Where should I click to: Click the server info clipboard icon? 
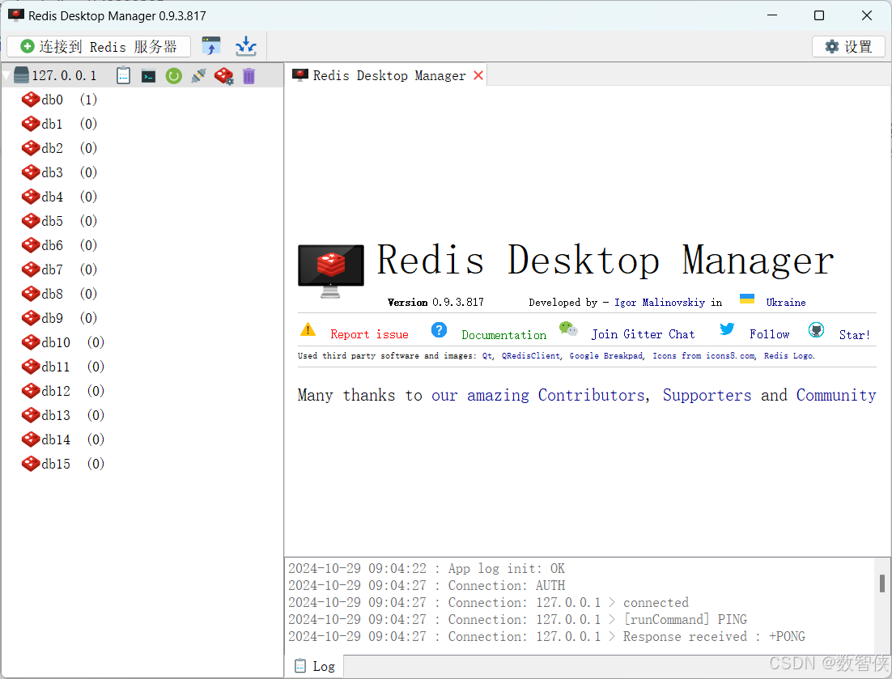[x=123, y=75]
